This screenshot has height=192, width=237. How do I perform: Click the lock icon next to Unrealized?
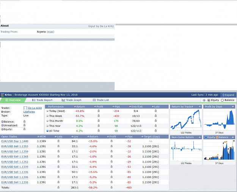pos(25,125)
